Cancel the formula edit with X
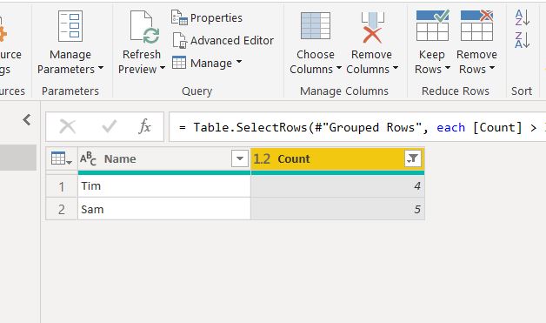The width and height of the screenshot is (546, 323). 68,126
